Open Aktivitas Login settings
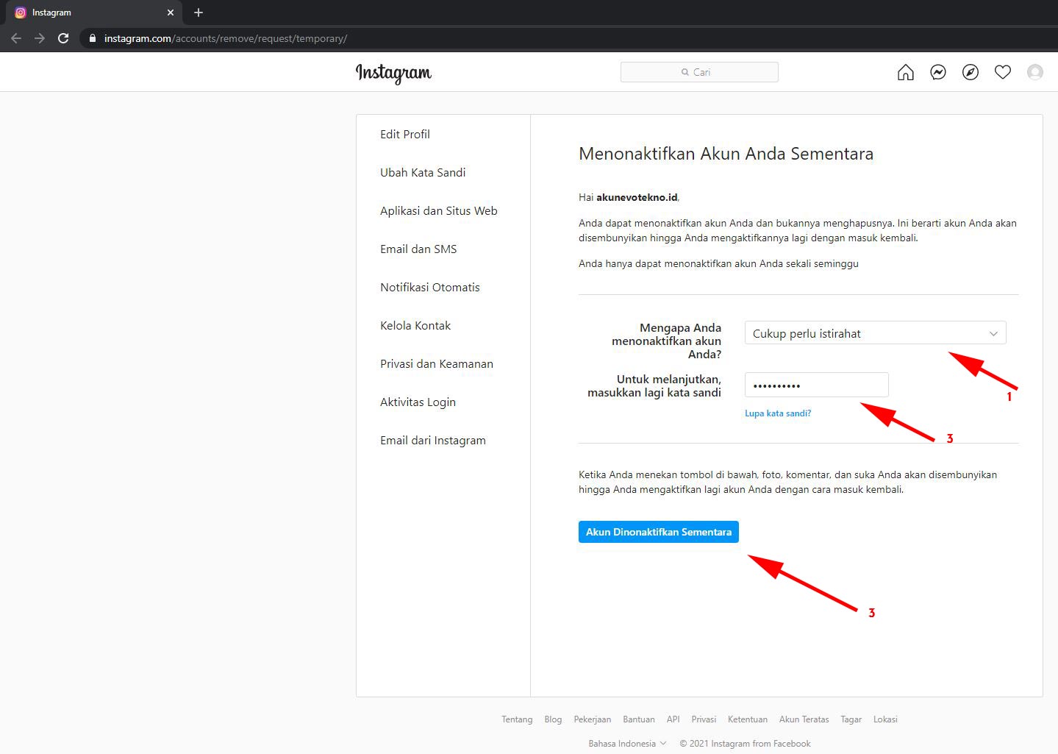 coord(418,402)
